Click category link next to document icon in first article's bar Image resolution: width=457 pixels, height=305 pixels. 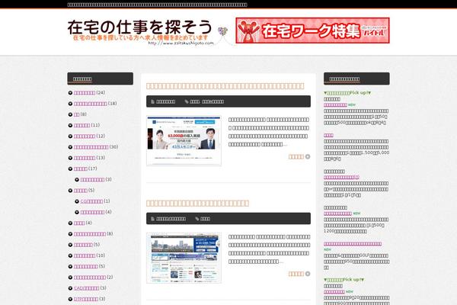[x=165, y=101]
